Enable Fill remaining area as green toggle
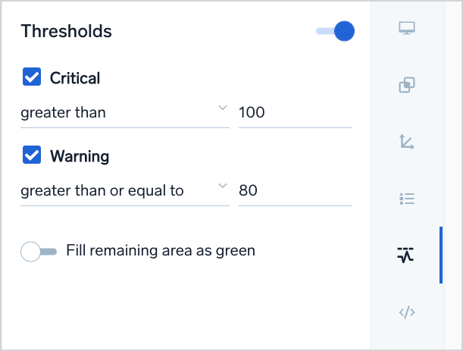This screenshot has width=463, height=351. point(39,252)
